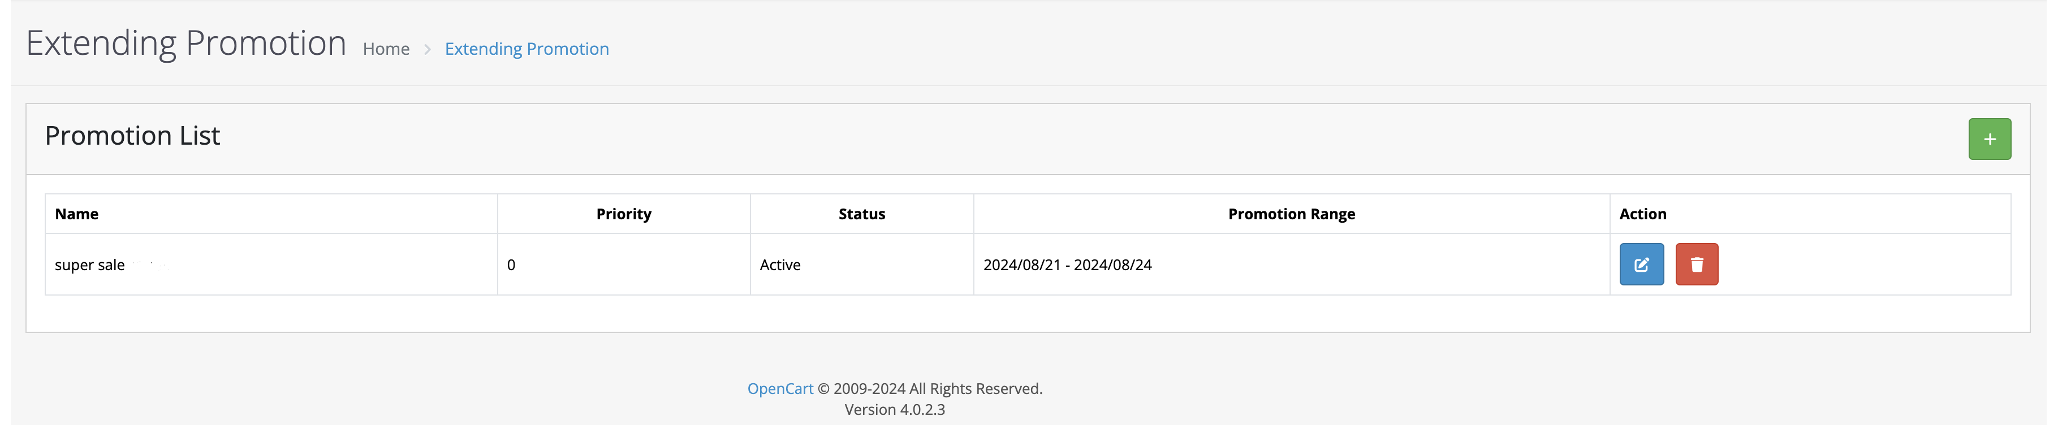Click the Extending Promotion page title

(x=186, y=43)
